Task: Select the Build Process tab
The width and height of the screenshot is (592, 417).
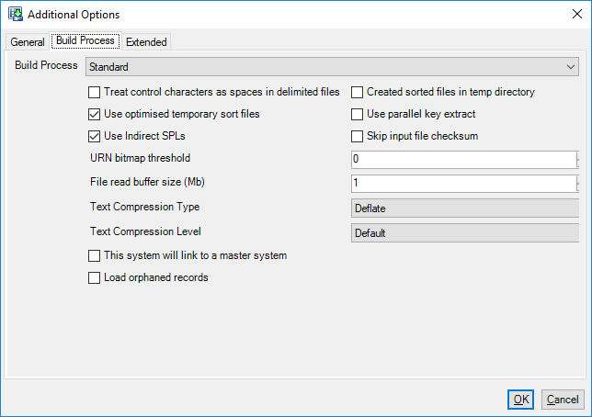Action: pos(85,40)
